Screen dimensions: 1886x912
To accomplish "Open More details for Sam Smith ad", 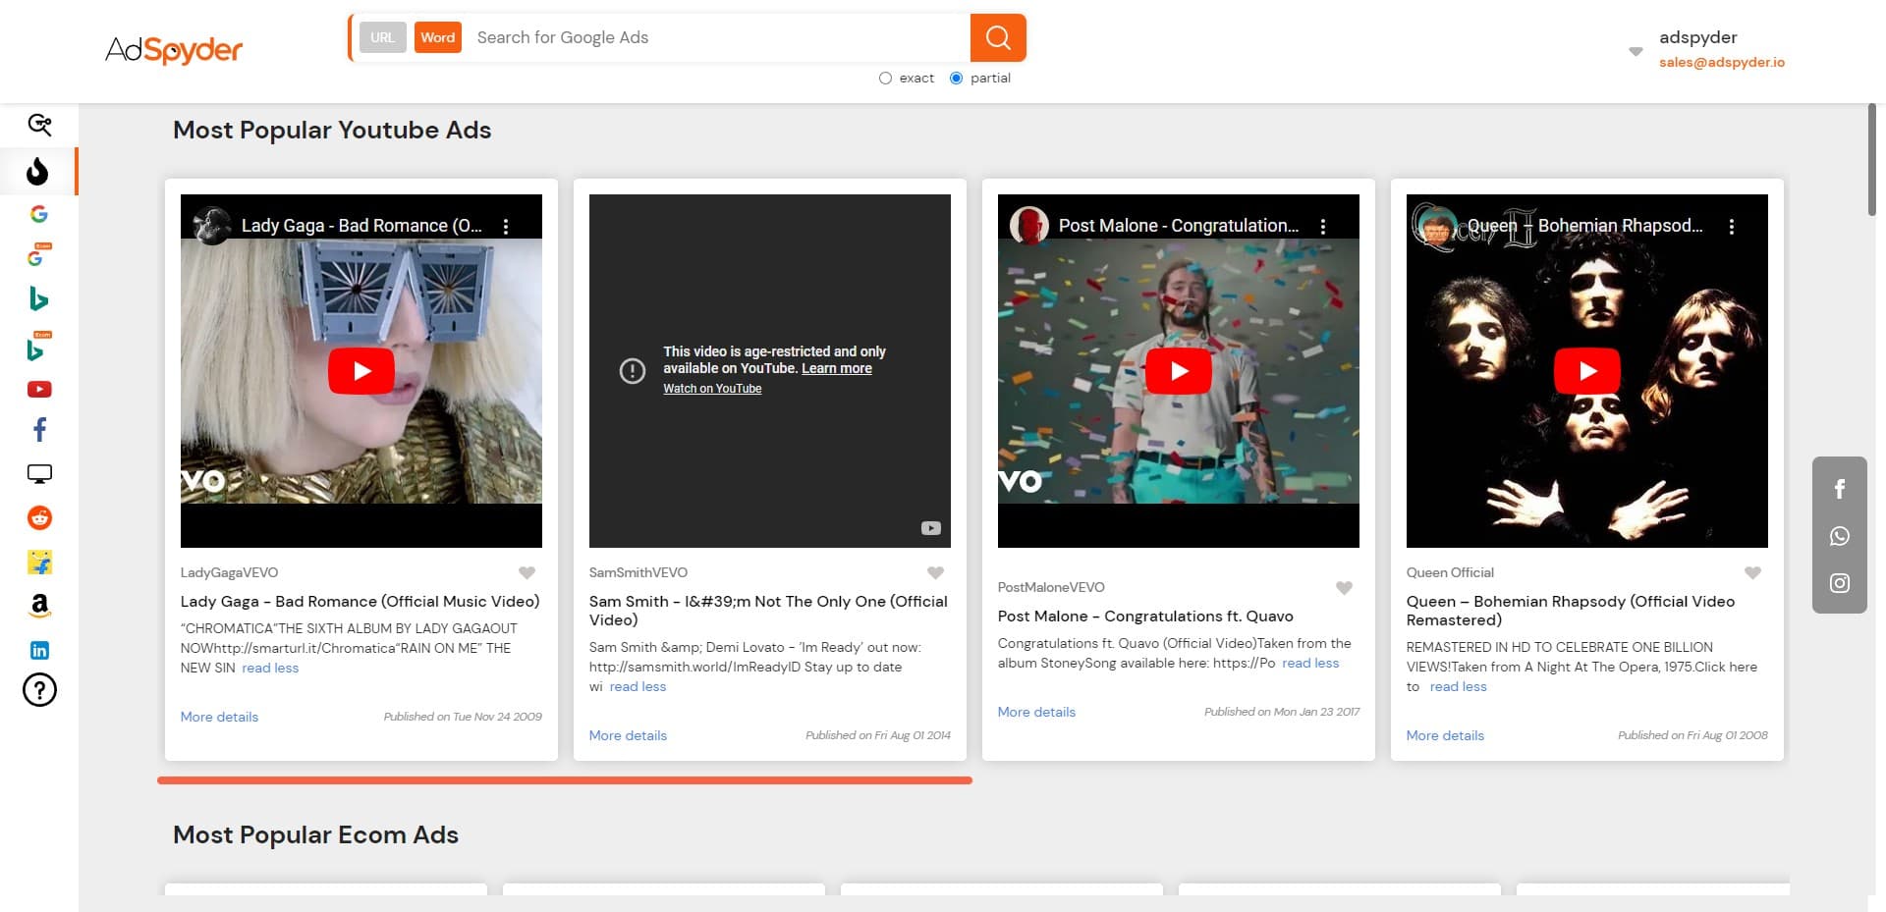I will pos(628,735).
